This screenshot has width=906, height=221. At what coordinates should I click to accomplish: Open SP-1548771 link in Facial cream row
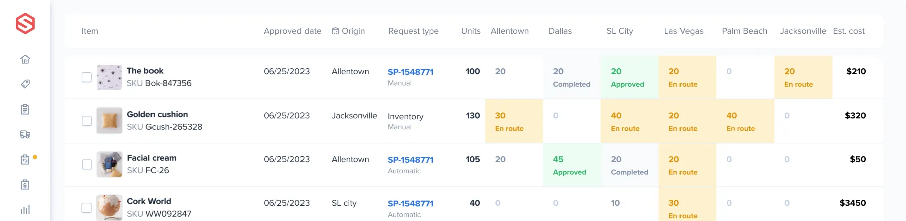click(x=410, y=160)
